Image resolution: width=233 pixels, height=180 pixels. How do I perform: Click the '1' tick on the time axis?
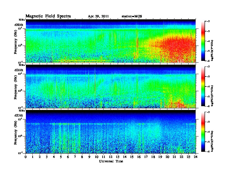pyautogui.click(x=33, y=157)
